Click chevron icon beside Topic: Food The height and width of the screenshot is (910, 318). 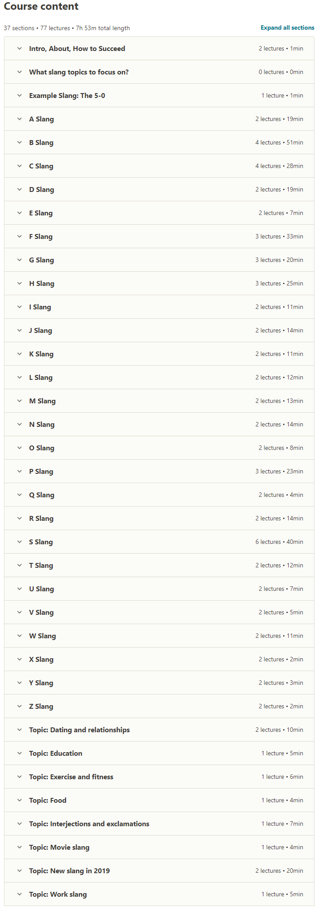(x=20, y=800)
